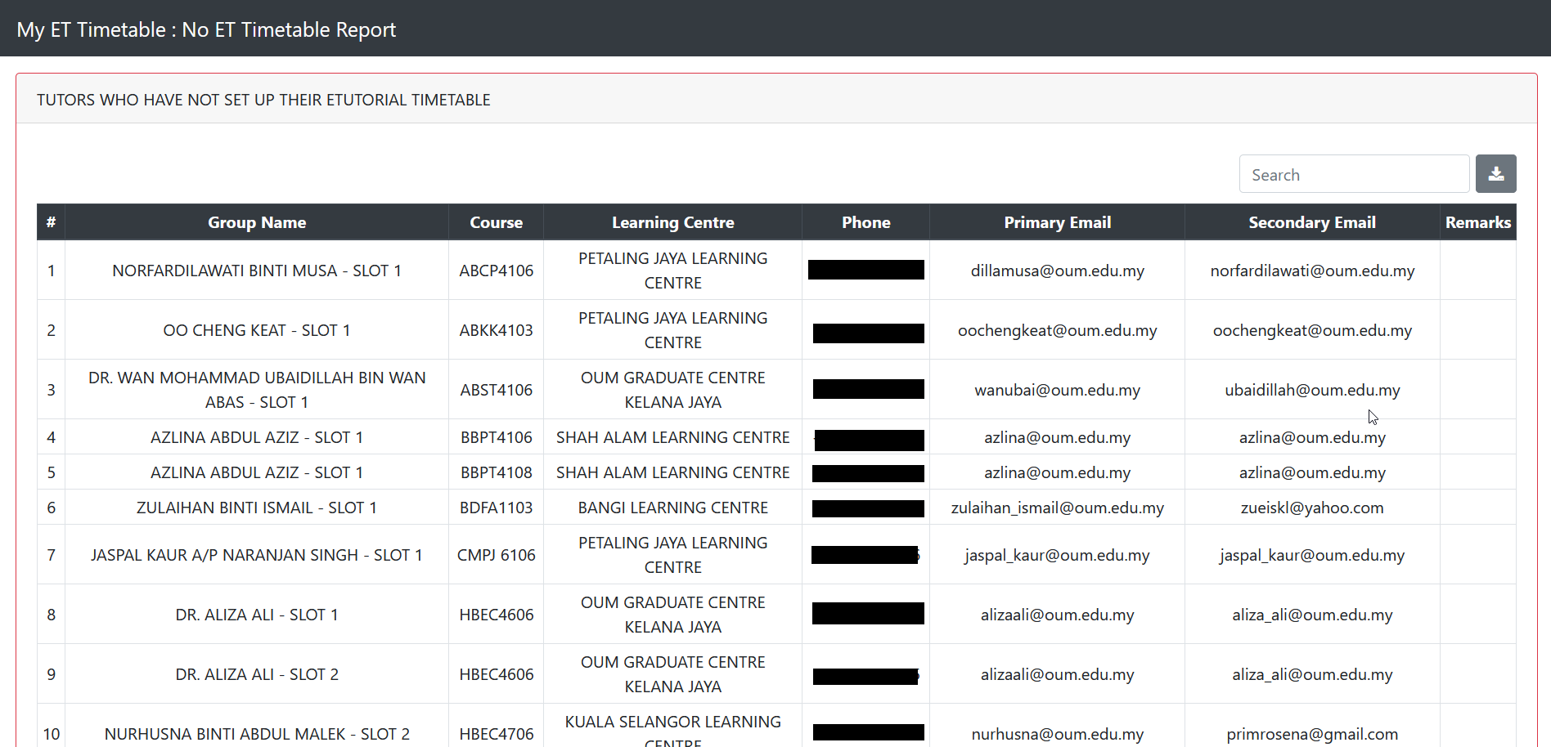
Task: Click the Secondary Email column header
Action: [1311, 222]
